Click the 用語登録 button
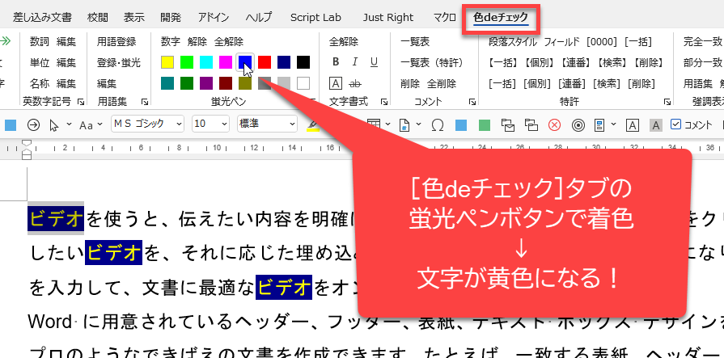Image resolution: width=724 pixels, height=358 pixels. point(116,41)
